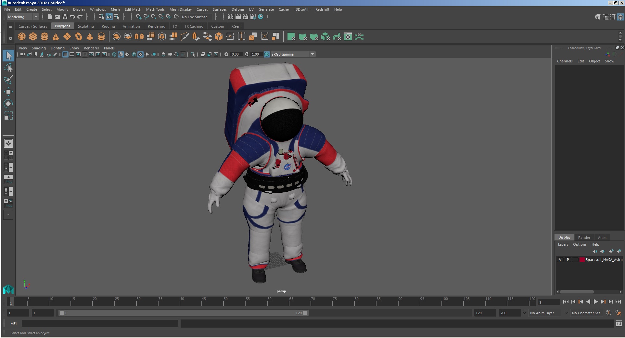Switch to the Sculpting shelf tab
Viewport: 625px width, 338px height.
click(x=86, y=26)
